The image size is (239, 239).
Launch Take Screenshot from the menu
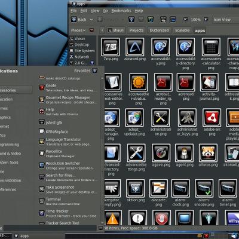point(69,189)
